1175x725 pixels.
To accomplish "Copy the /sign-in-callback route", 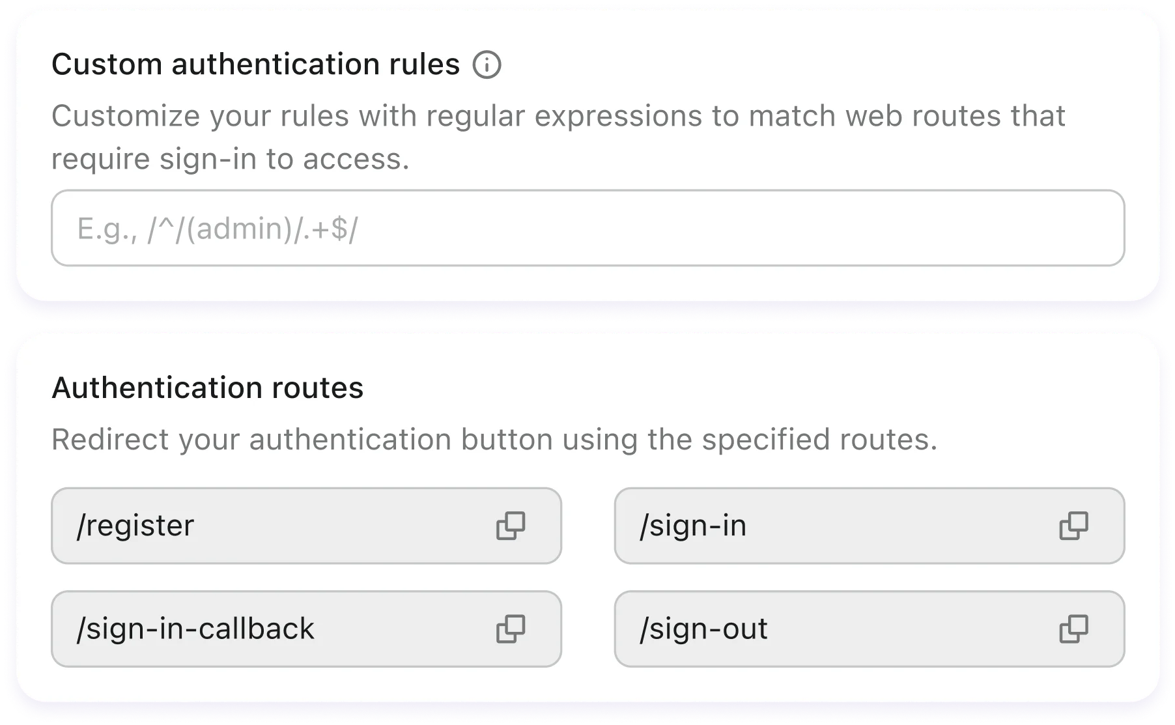I will (511, 629).
